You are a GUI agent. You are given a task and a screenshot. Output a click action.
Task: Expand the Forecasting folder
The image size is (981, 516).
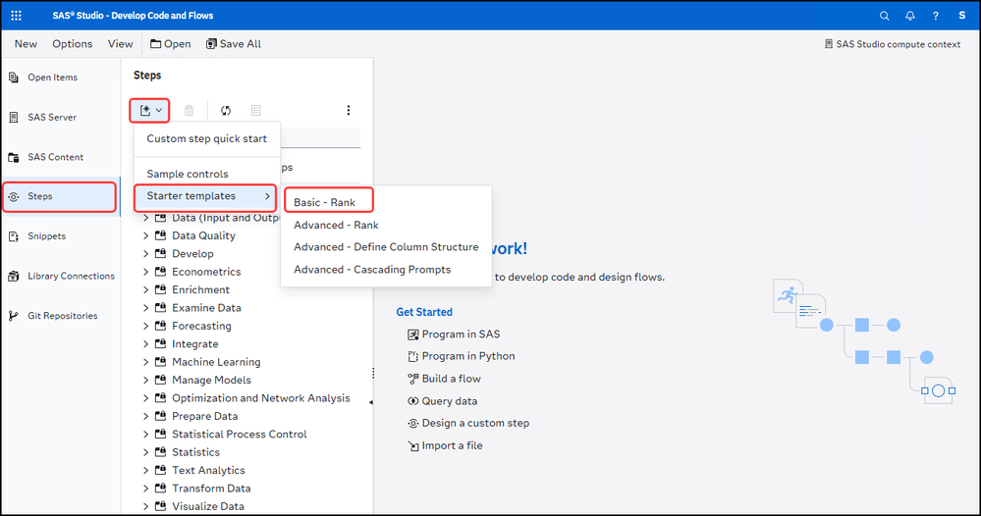(x=145, y=326)
